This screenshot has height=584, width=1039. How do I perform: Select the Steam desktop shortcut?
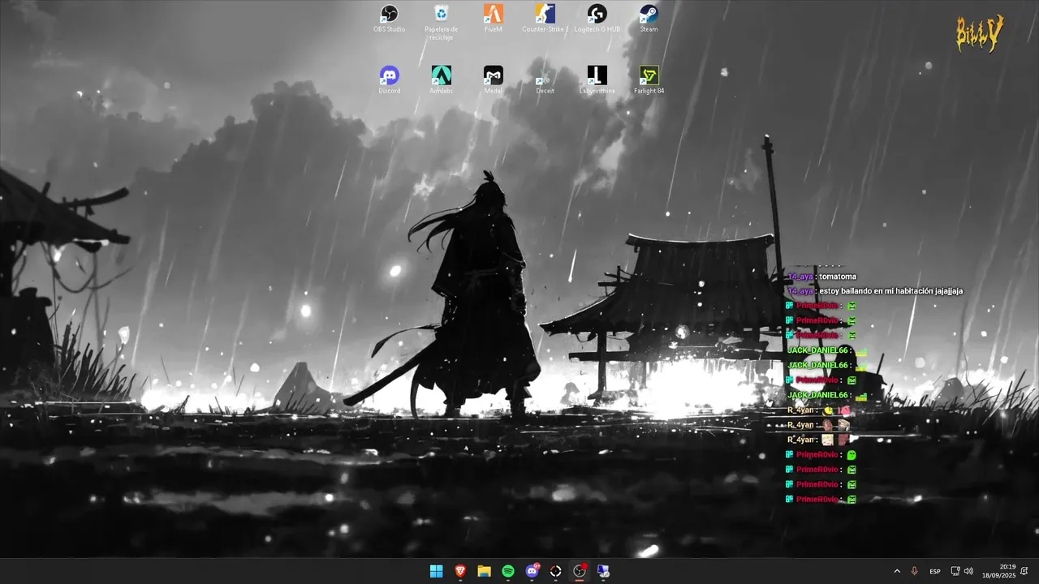click(x=649, y=19)
